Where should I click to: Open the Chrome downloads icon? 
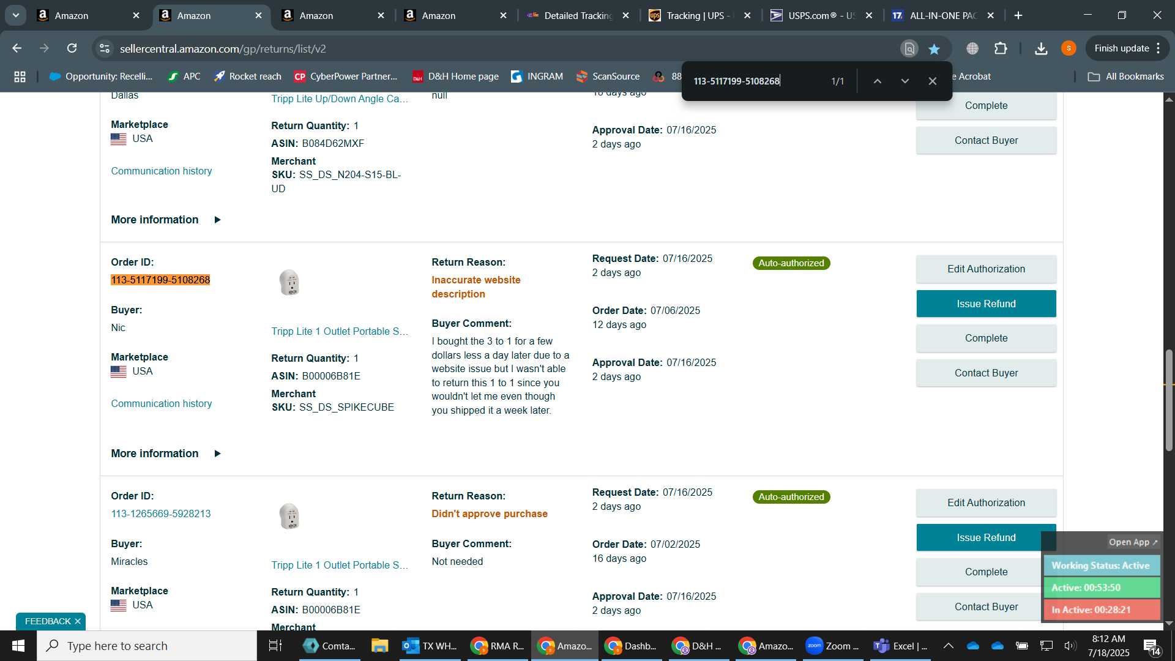coord(1041,48)
